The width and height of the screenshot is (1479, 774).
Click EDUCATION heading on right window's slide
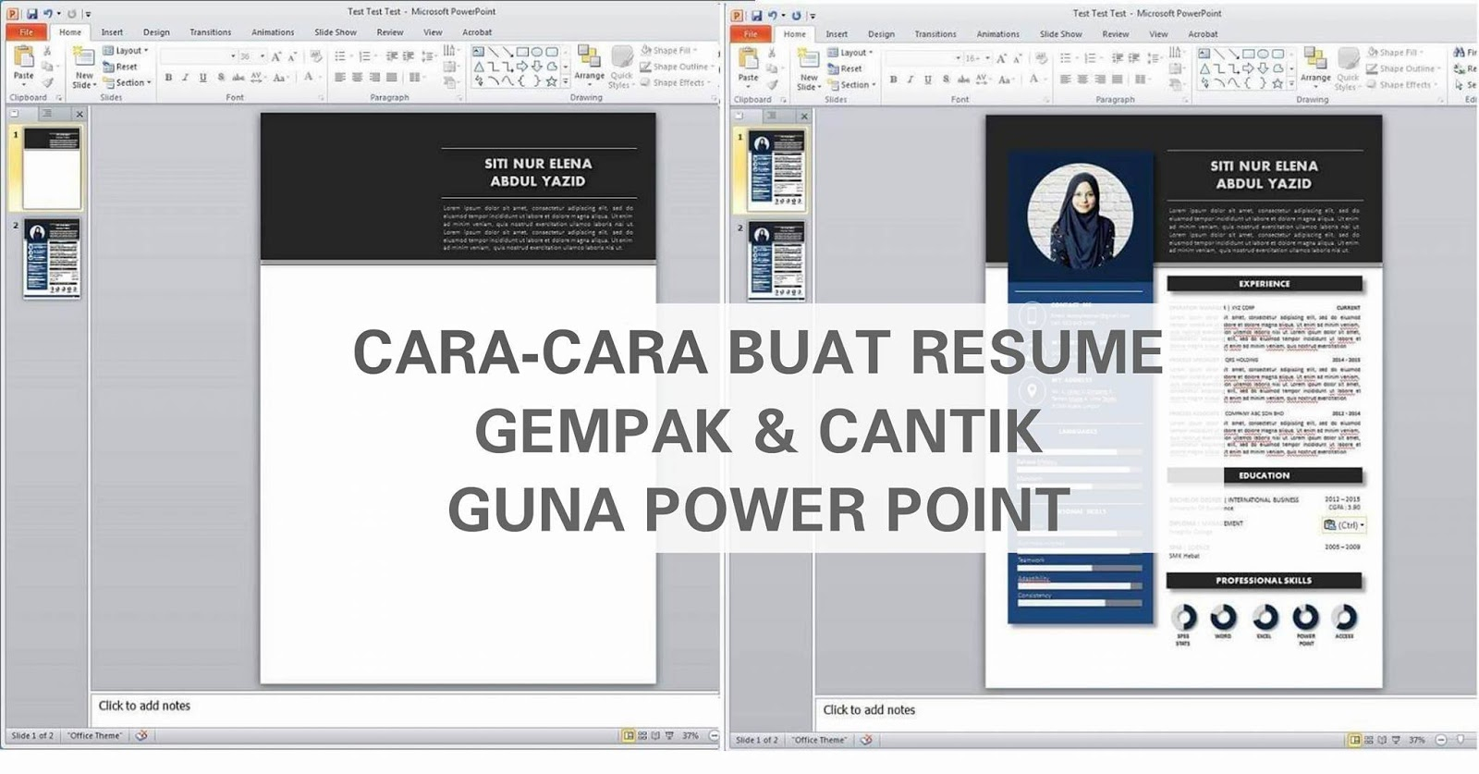coord(1265,475)
